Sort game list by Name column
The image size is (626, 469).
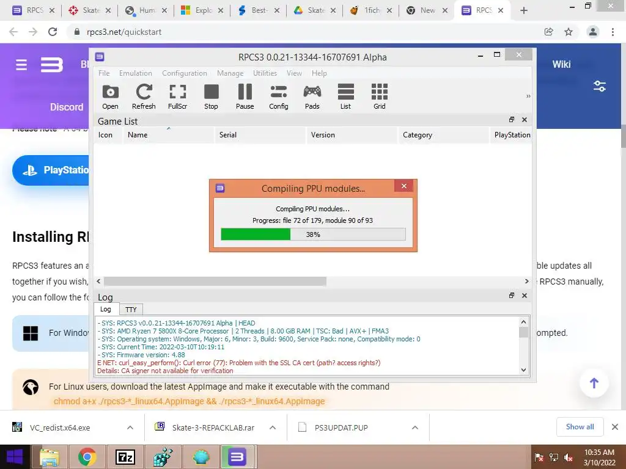pyautogui.click(x=169, y=135)
